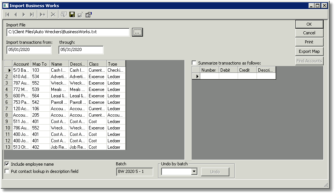Screen dimensions: 335x194
Task: Click Account cell 513 Ot...
Action: 22,147
